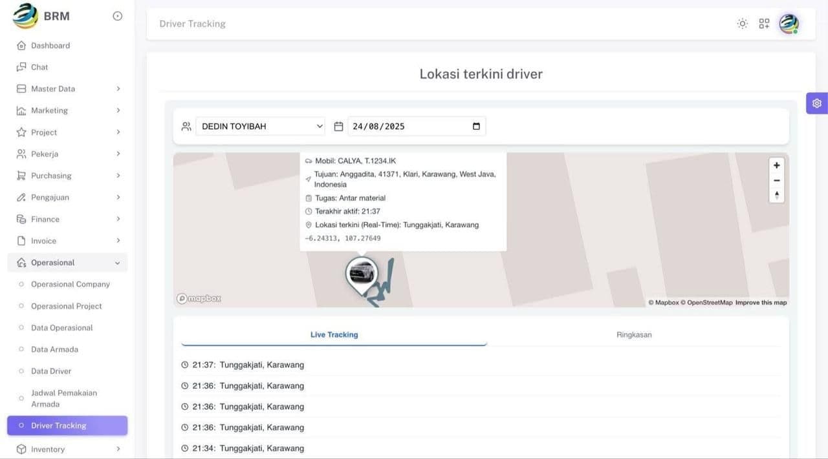Click the Invoice document icon

(21, 241)
